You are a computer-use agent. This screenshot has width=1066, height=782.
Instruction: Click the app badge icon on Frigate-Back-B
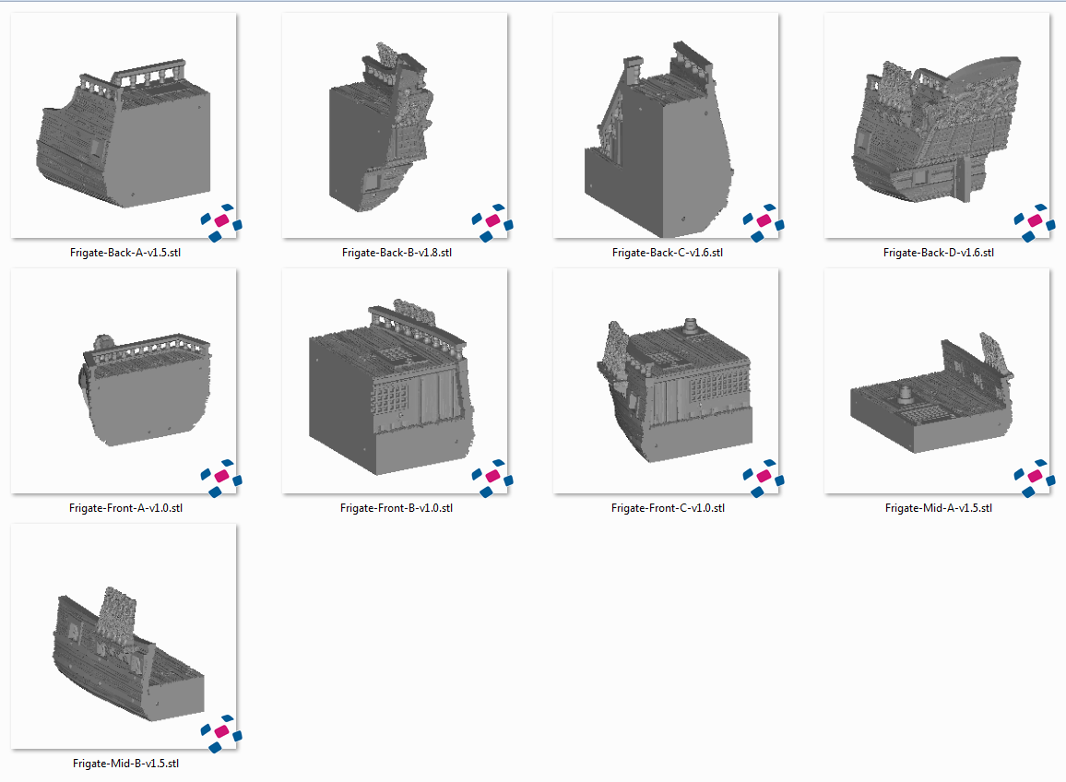tap(492, 222)
